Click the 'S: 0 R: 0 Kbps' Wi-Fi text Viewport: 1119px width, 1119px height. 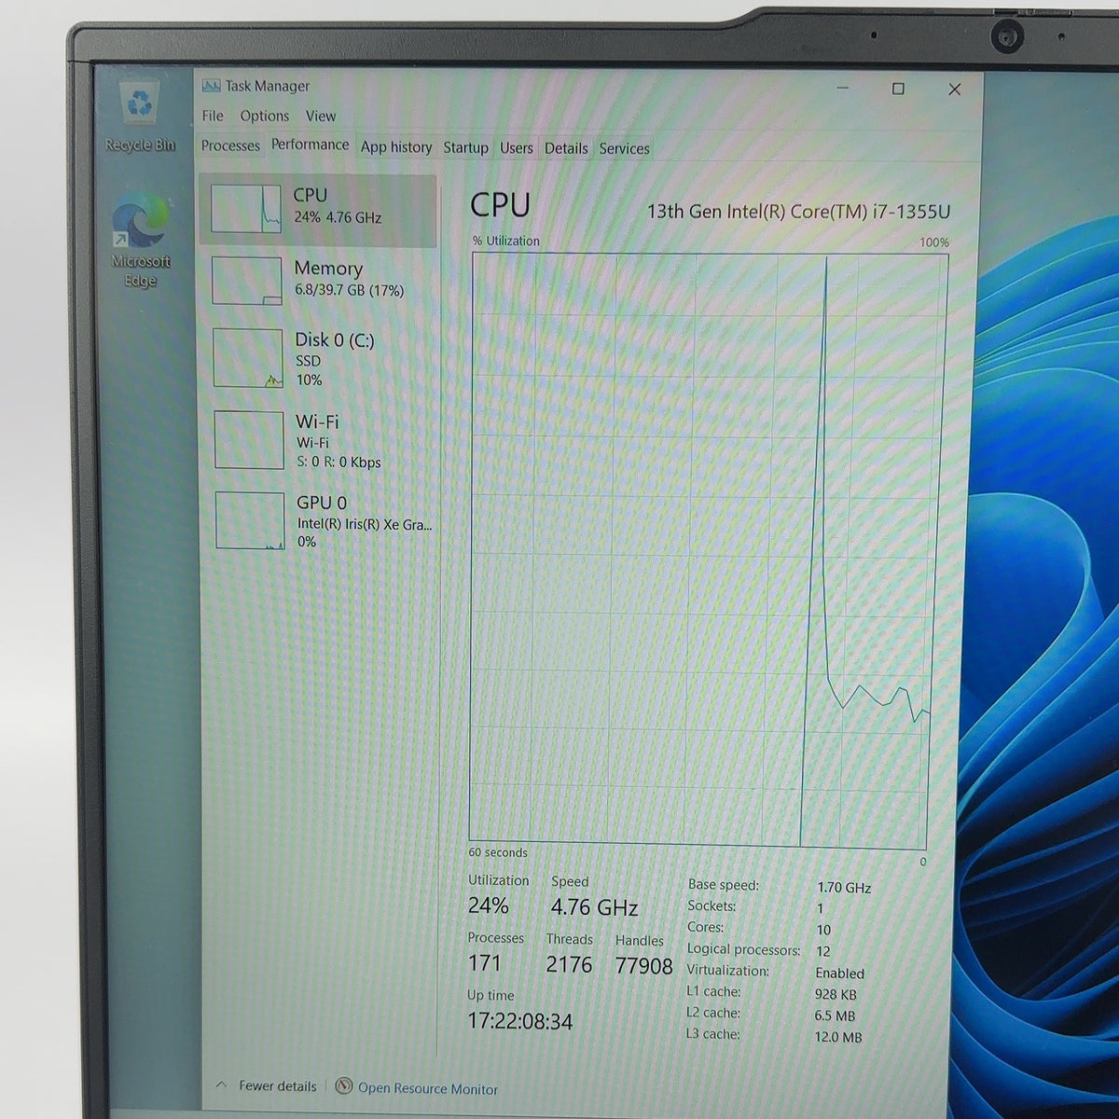338,462
